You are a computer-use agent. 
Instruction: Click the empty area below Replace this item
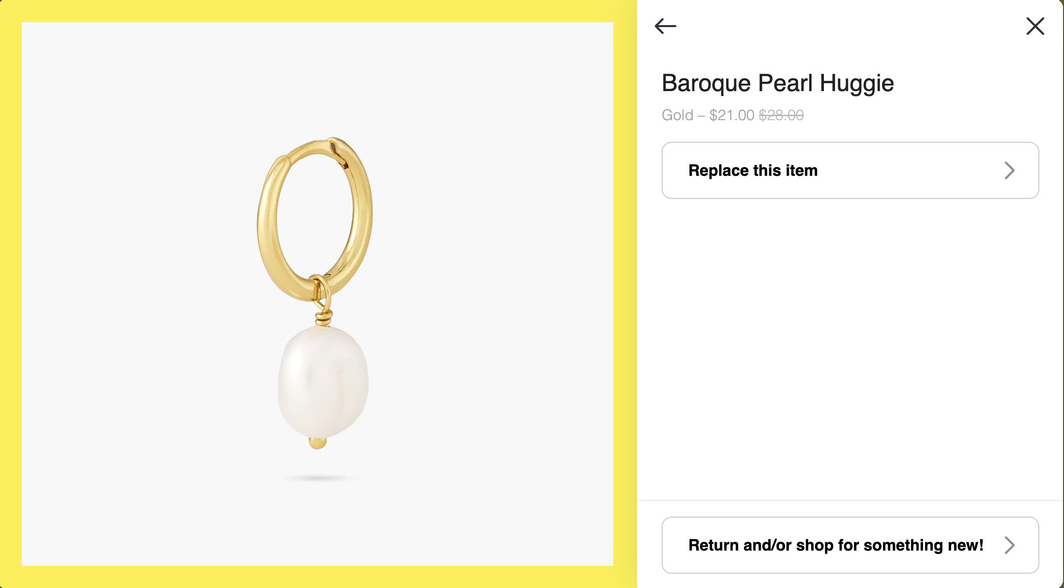(850, 345)
